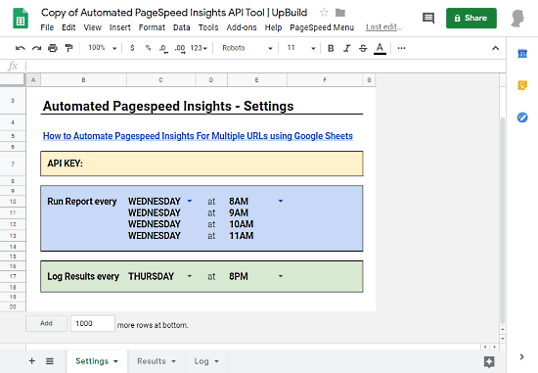Open the Edit menu
The image size is (538, 373).
[x=68, y=27]
